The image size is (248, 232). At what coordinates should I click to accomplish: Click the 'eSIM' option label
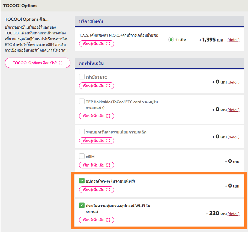pos(90,157)
